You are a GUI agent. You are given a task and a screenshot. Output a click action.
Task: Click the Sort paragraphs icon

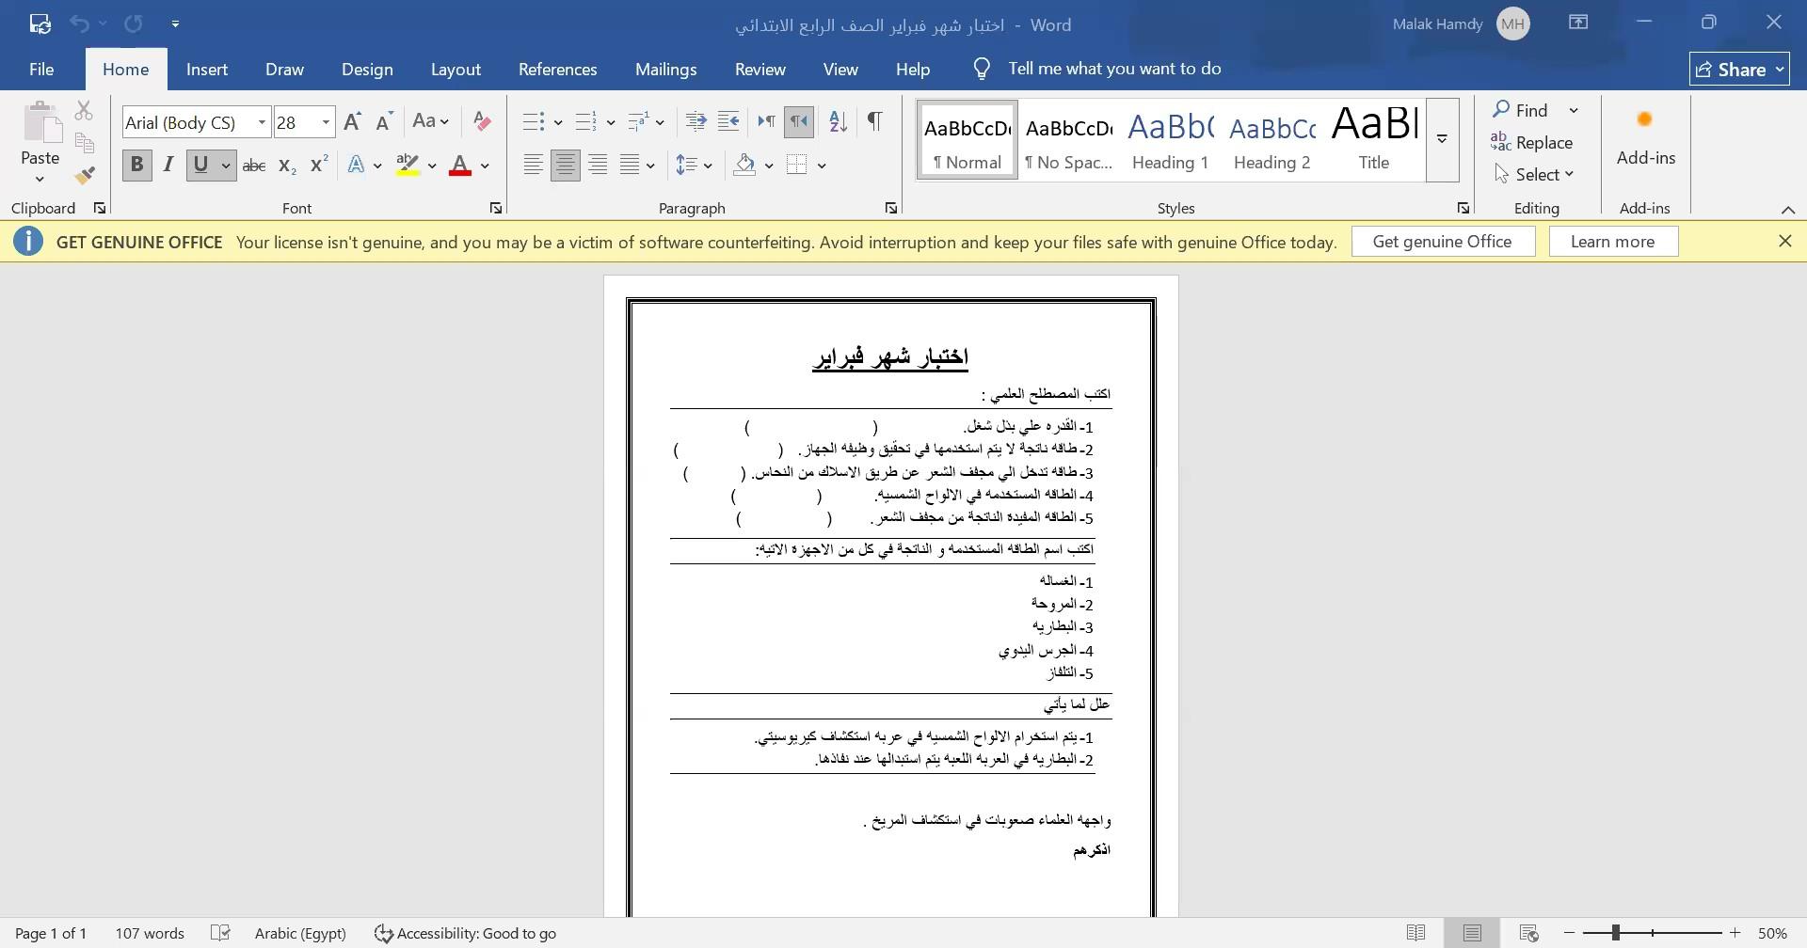[x=838, y=121]
